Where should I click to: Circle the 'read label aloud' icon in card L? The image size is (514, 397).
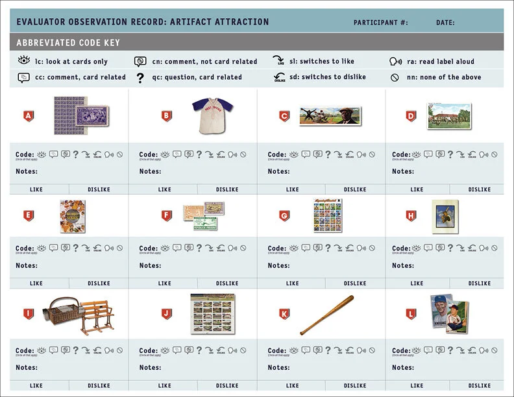tap(484, 350)
